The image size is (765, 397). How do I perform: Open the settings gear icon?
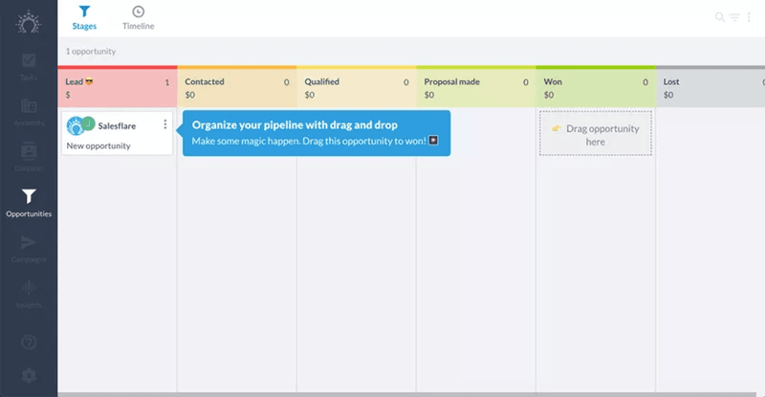tap(29, 375)
